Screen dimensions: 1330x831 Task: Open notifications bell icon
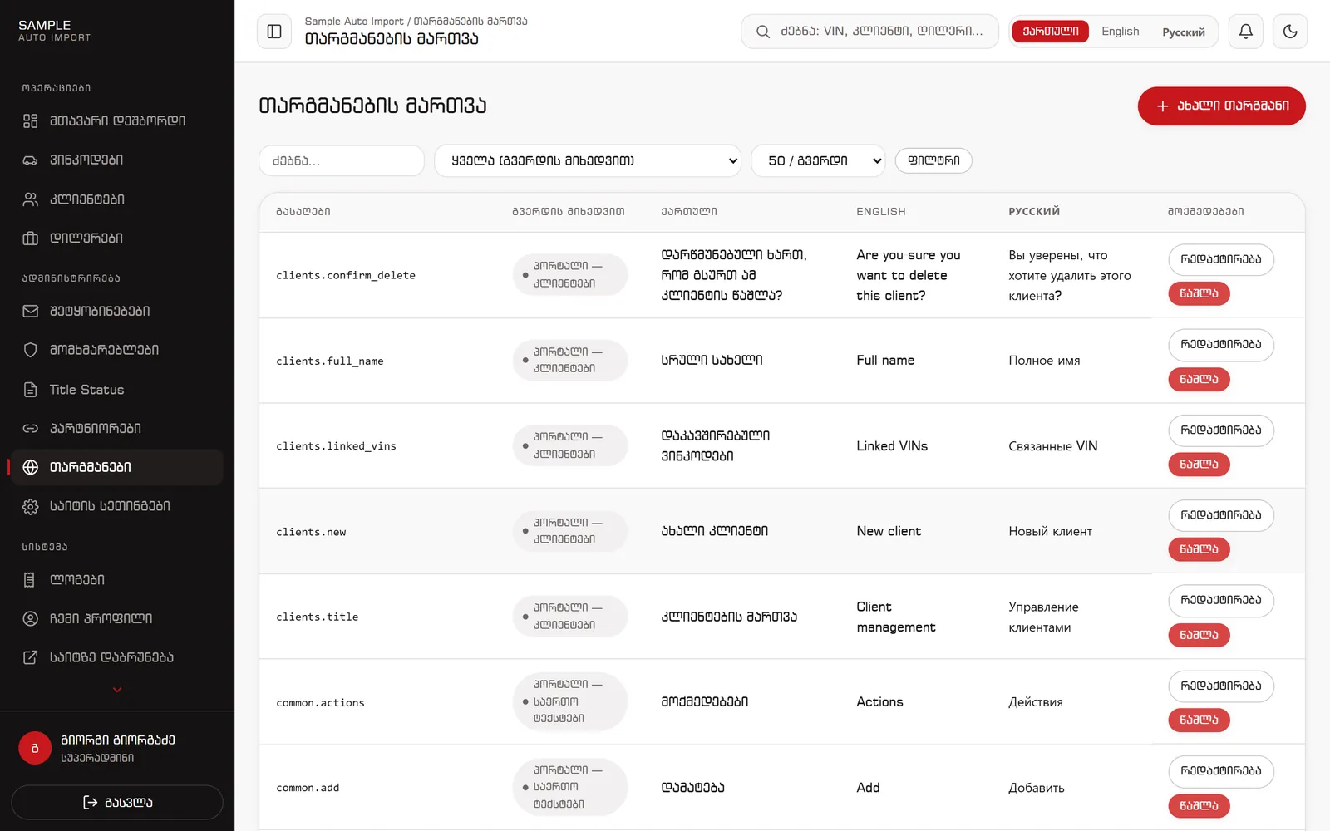coord(1245,32)
